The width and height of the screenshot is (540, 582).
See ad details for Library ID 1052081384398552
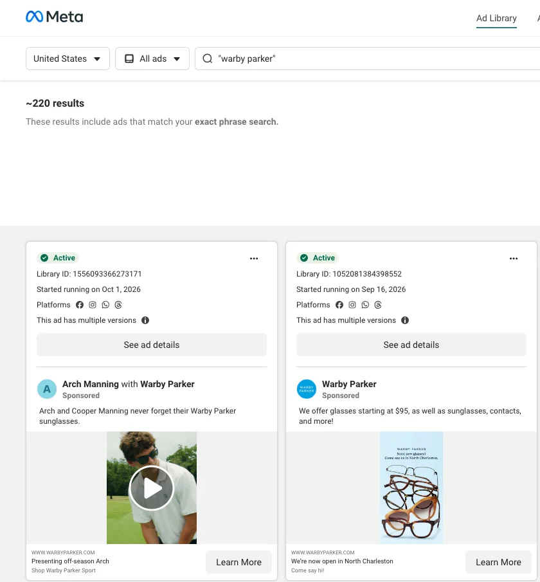point(411,345)
